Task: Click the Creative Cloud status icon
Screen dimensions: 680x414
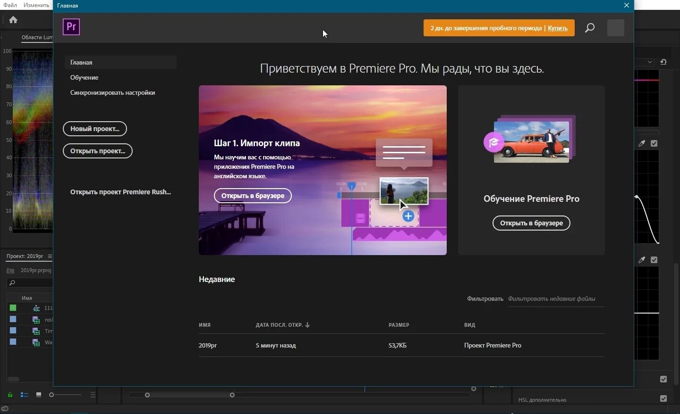Action: (5, 409)
